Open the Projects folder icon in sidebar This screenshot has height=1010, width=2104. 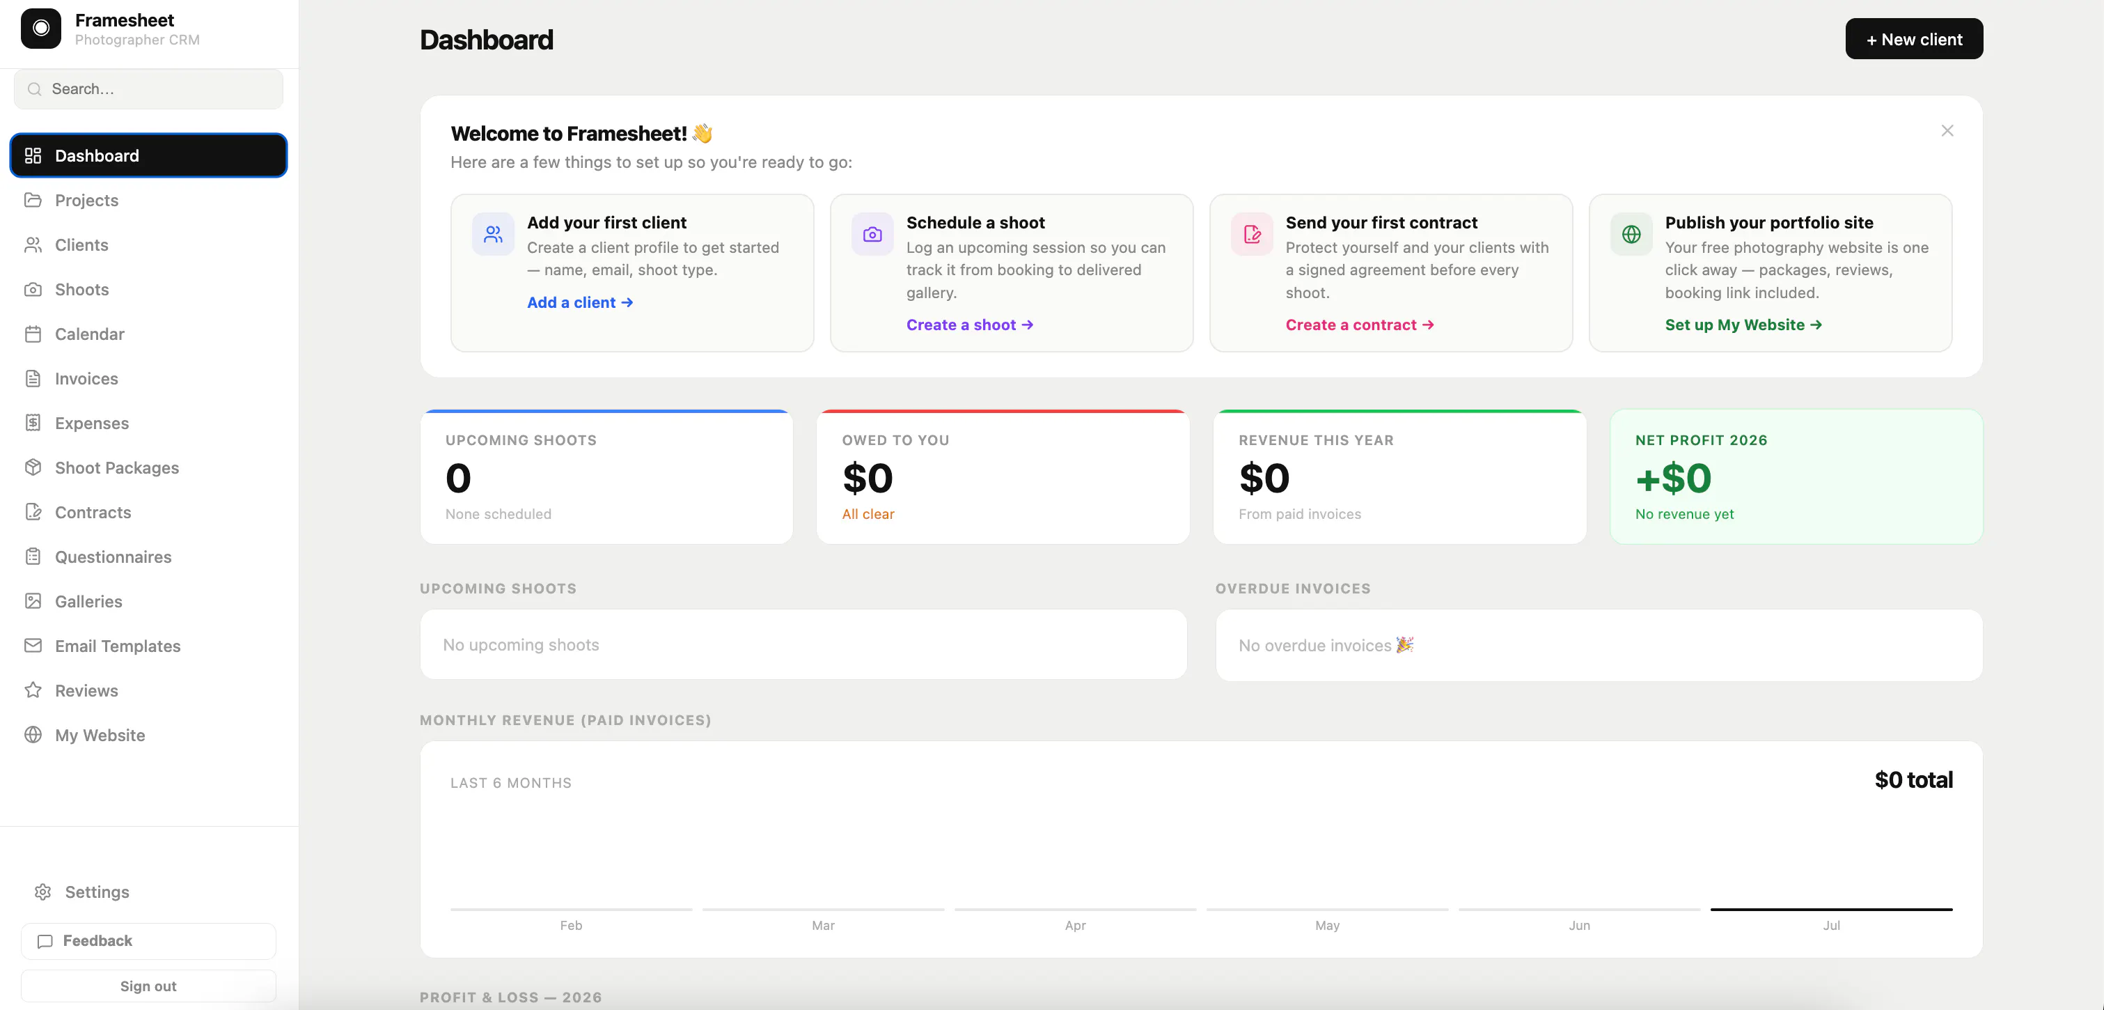click(x=33, y=200)
